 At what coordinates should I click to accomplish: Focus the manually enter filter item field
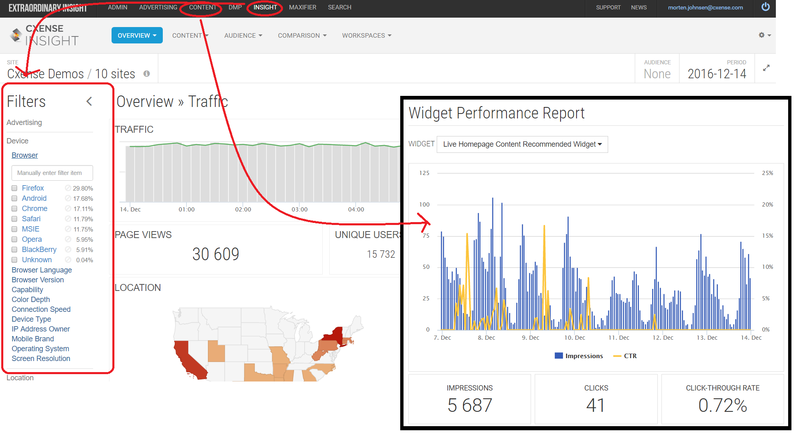52,173
